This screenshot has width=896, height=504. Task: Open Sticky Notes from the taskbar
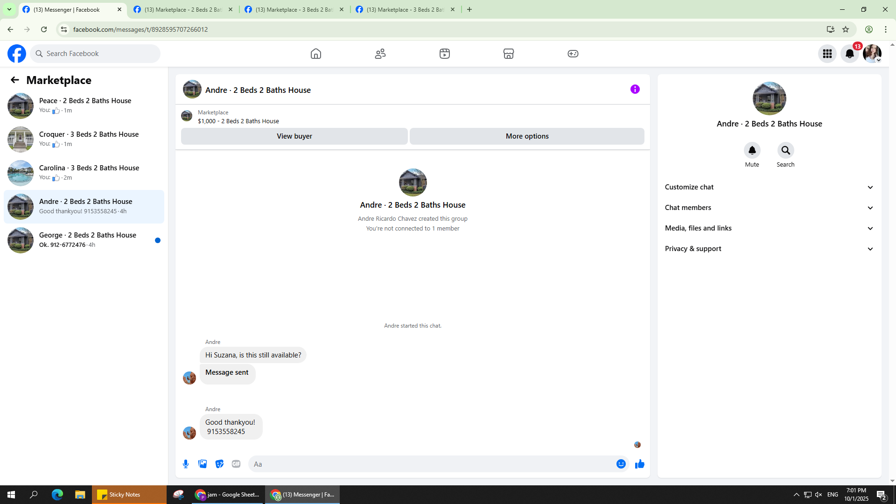click(129, 495)
